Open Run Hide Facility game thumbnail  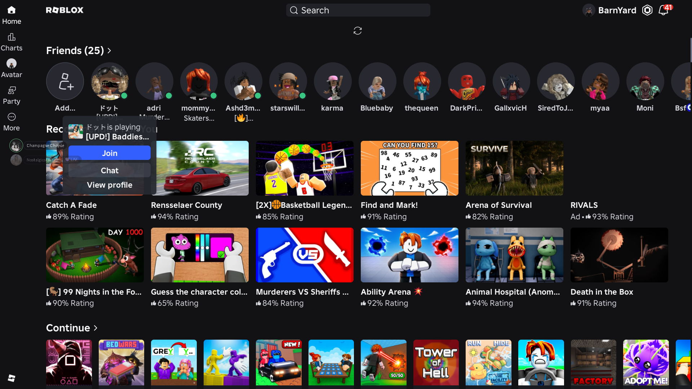coord(488,362)
